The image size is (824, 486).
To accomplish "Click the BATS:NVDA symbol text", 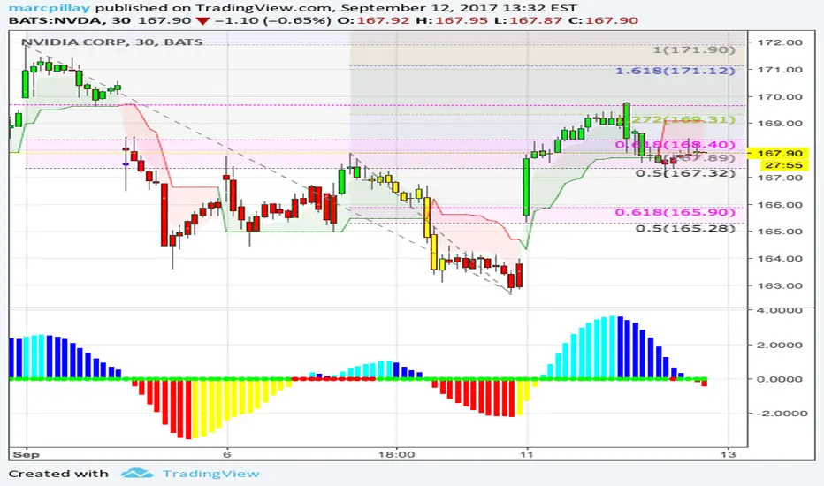I will [55, 21].
